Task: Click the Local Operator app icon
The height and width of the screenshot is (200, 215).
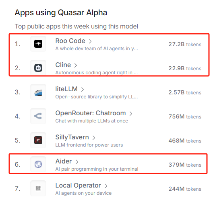Action: (x=38, y=188)
